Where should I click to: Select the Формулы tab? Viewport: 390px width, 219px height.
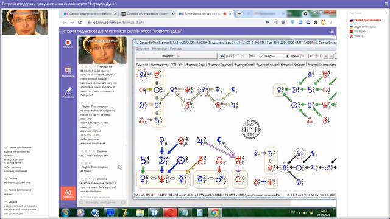coord(177,64)
